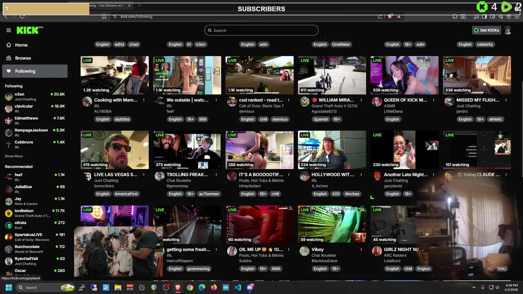Click Burchocolate avatar in Recommended
This screenshot has height=294, width=523.
tap(9, 249)
